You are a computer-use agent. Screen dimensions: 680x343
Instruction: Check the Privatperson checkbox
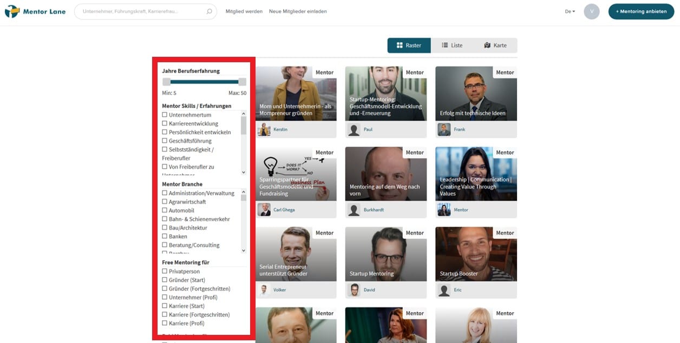(x=165, y=272)
